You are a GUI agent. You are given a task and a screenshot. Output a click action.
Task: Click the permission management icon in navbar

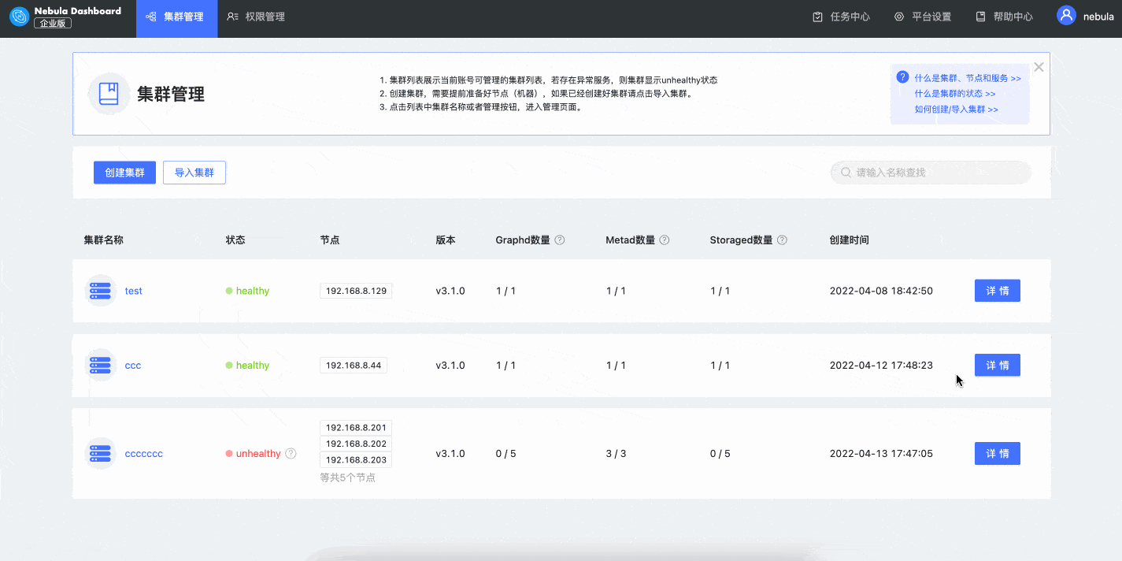pos(232,17)
